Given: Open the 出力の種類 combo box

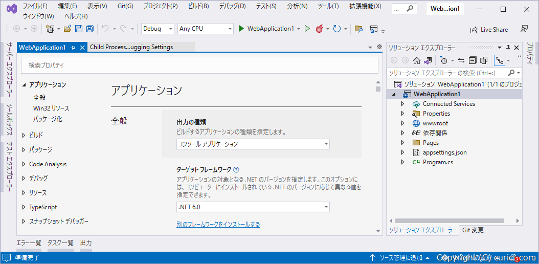Looking at the screenshot, I should pos(253,144).
